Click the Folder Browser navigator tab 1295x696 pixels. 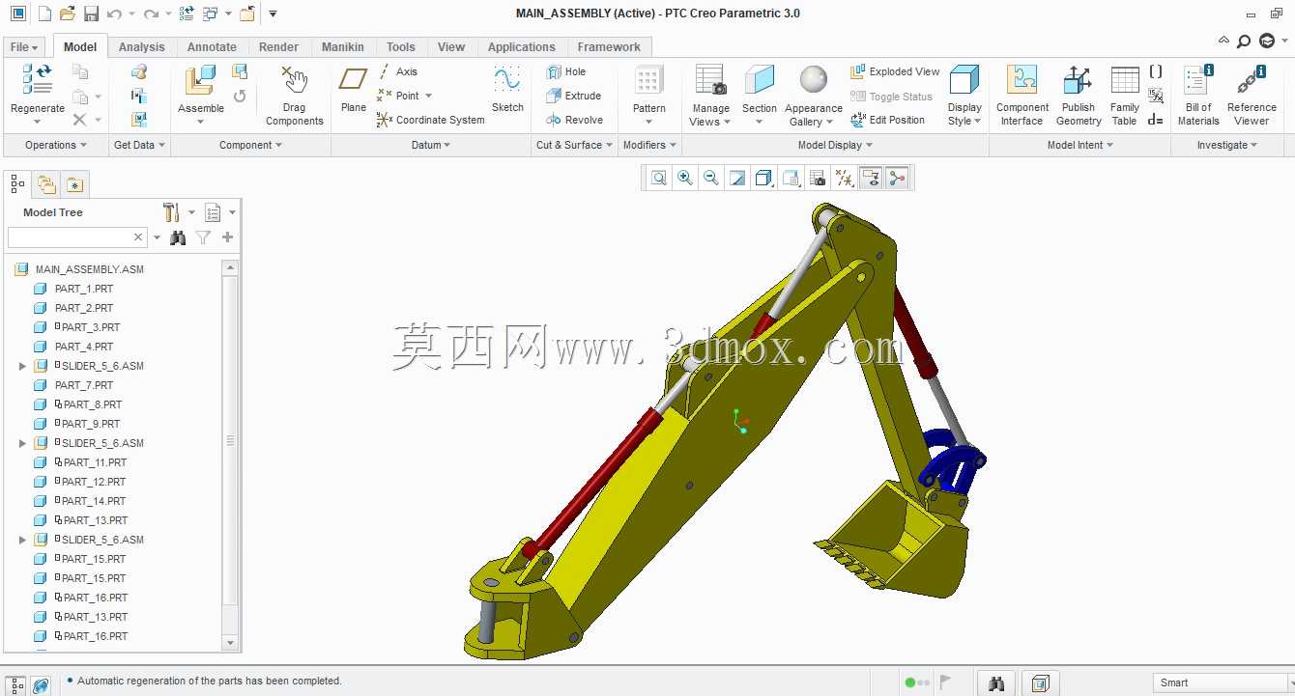click(46, 184)
